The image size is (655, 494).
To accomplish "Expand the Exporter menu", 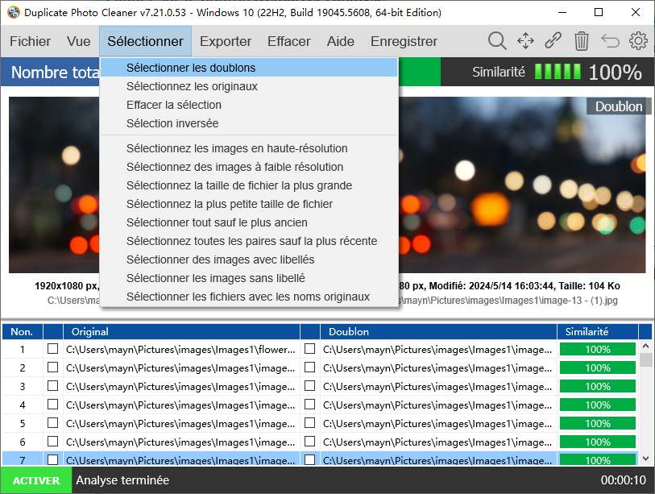I will [x=226, y=41].
